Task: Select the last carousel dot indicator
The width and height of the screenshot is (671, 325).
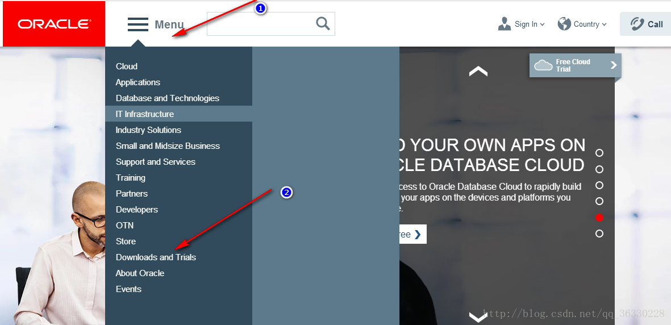Action: coord(599,234)
